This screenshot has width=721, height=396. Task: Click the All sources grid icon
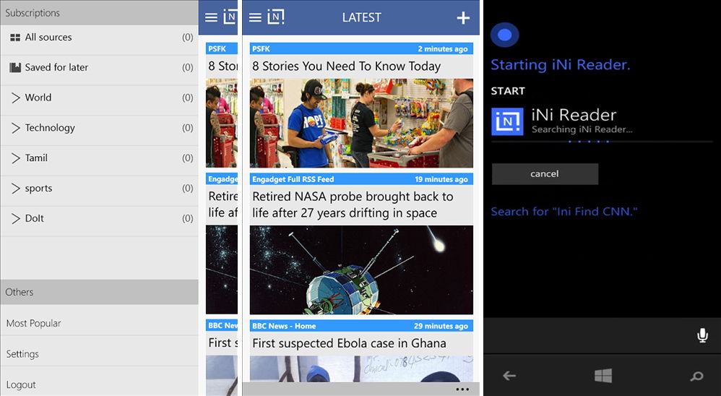[x=15, y=38]
